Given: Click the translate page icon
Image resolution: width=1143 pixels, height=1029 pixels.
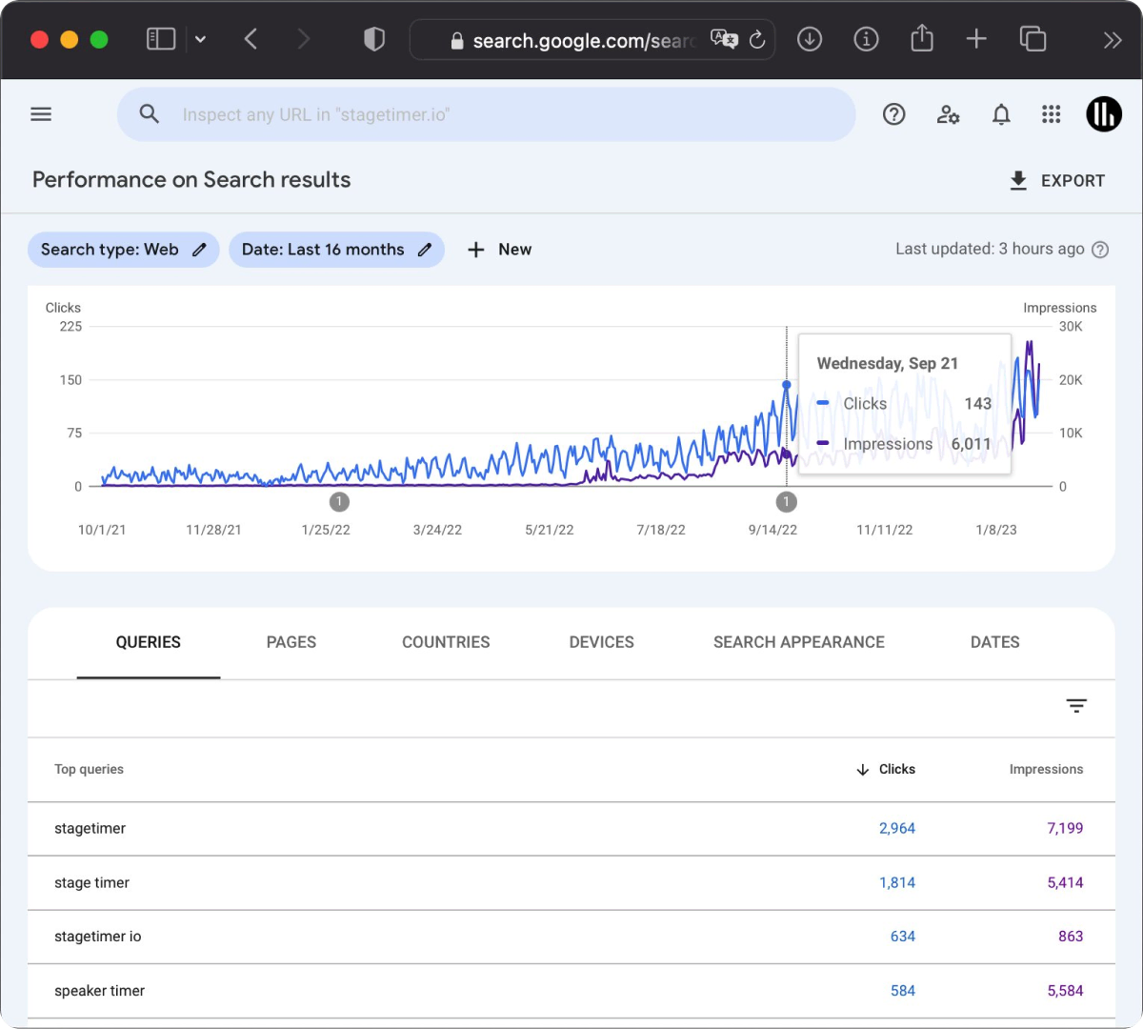Looking at the screenshot, I should [724, 40].
